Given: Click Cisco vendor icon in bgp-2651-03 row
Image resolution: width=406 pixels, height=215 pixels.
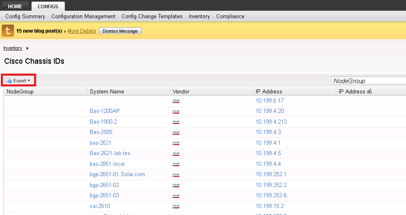Looking at the screenshot, I should pyautogui.click(x=176, y=196).
